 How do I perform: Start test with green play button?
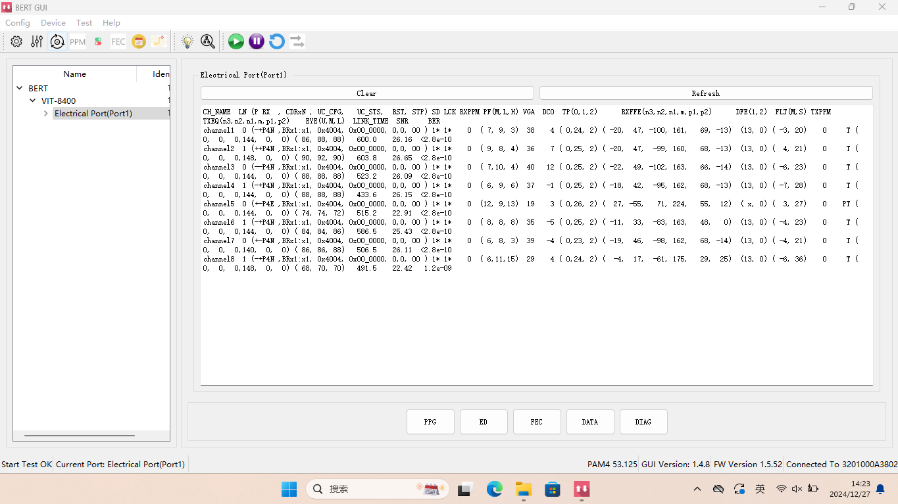point(236,41)
